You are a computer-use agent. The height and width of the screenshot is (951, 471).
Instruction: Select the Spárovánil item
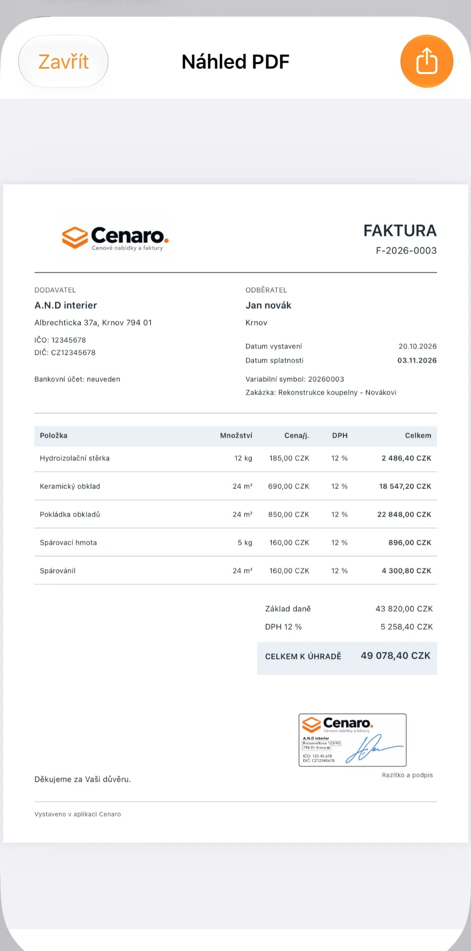coord(58,571)
